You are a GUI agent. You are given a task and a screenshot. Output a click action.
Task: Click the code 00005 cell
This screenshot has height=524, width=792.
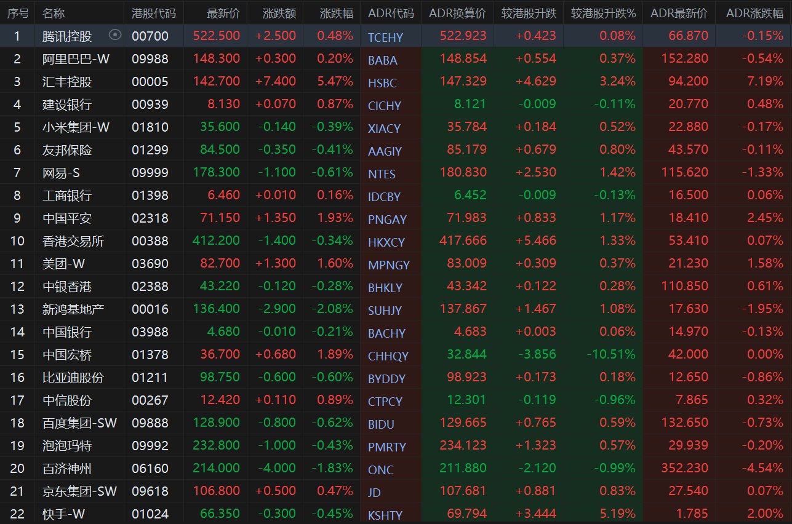pos(150,82)
